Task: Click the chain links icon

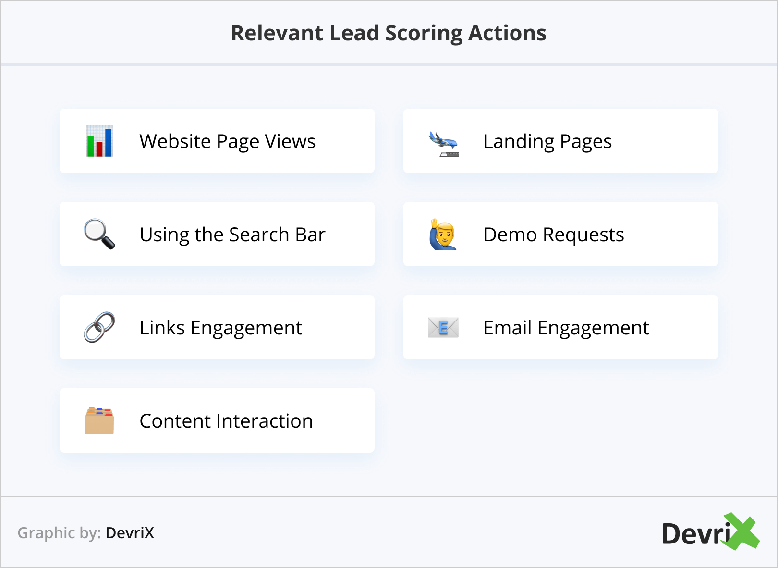Action: pyautogui.click(x=99, y=327)
